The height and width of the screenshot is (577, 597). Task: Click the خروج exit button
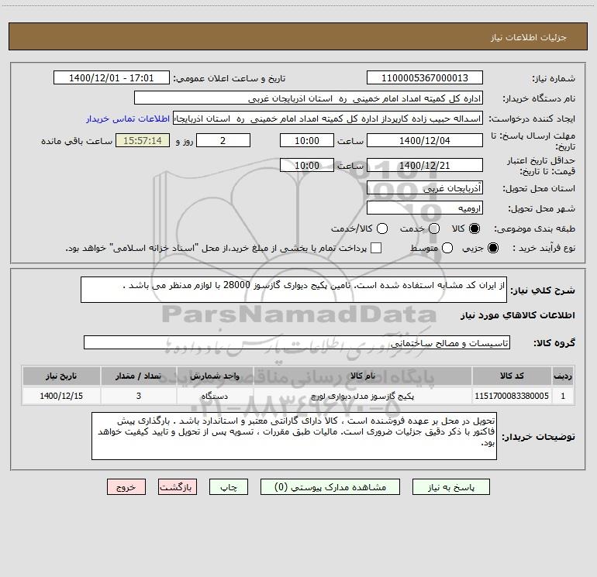[x=126, y=487]
